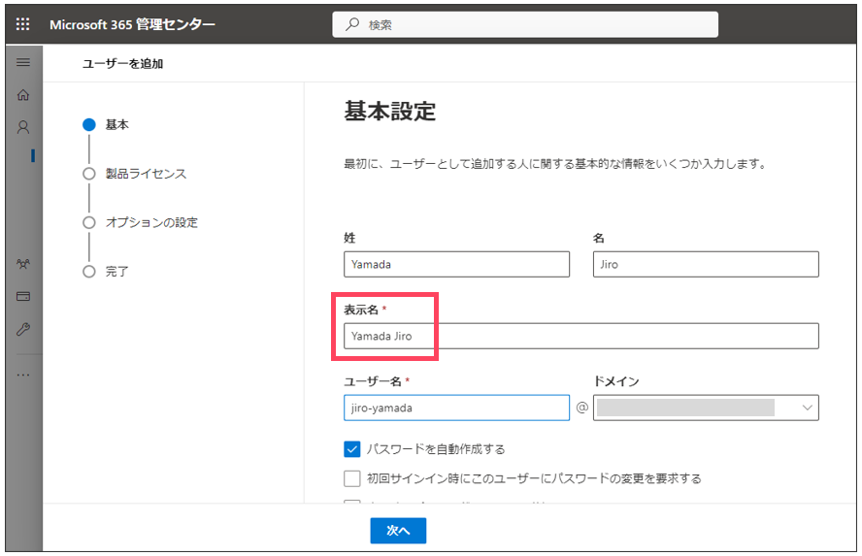Click the 名 field containing Jiro
Viewport: 862px width, 556px height.
pos(706,264)
